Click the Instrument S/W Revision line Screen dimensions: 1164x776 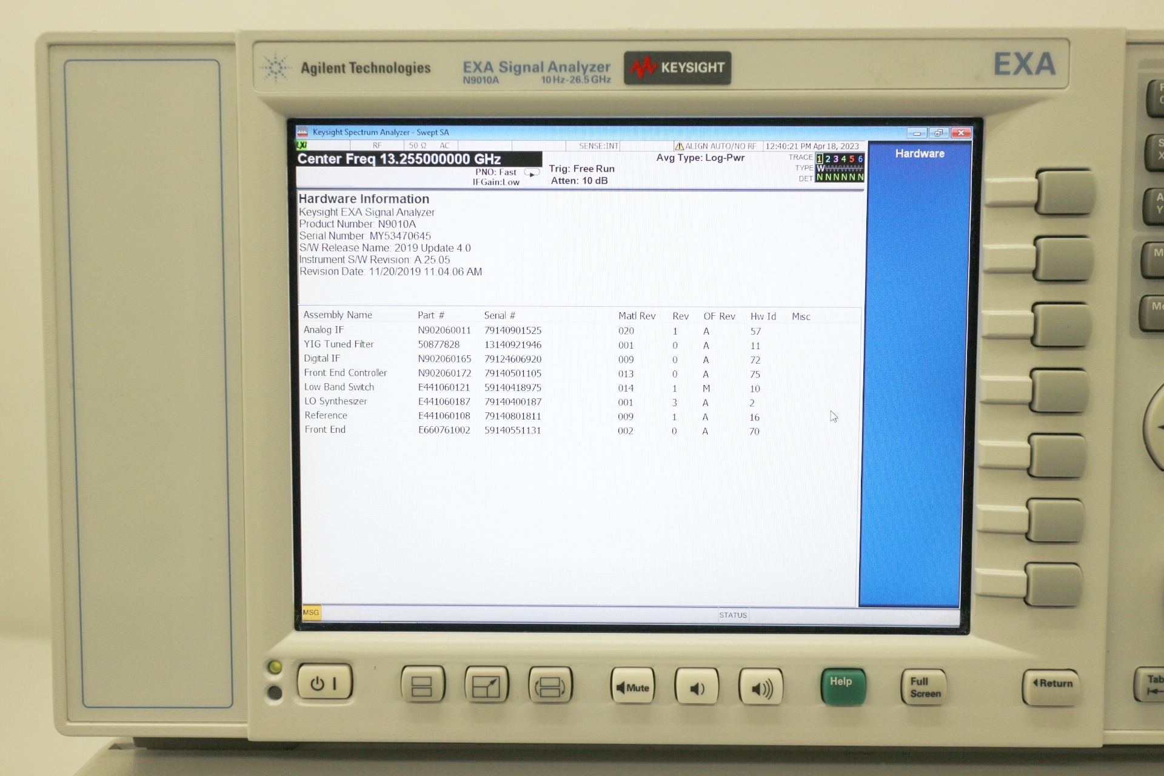point(375,259)
